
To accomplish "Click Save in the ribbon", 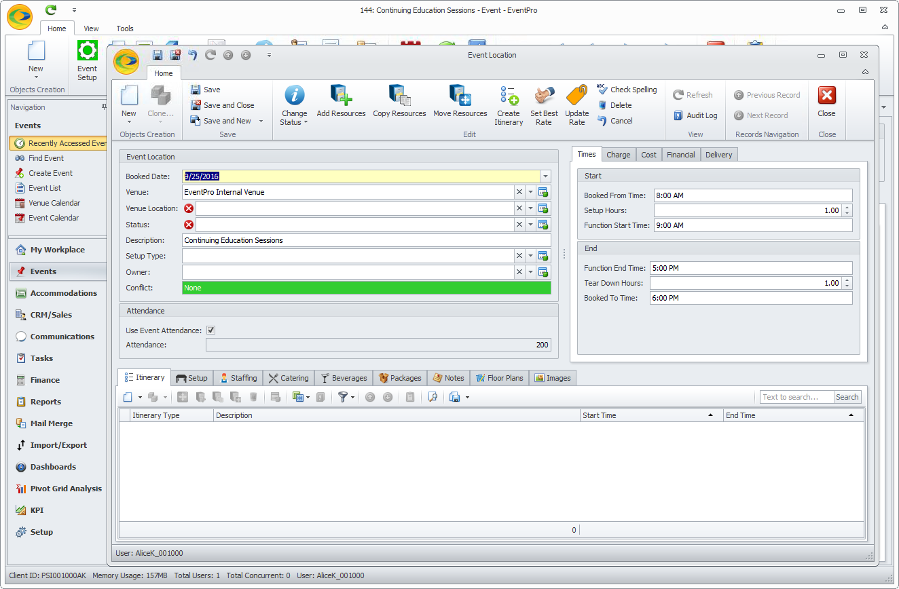I will [205, 90].
